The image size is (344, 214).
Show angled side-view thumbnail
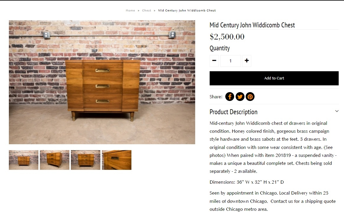[x=55, y=160]
